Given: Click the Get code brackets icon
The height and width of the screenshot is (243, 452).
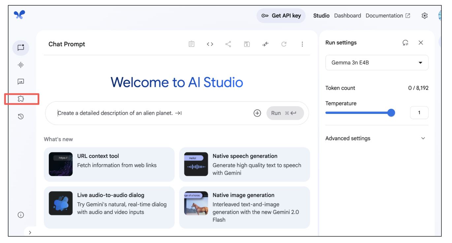Looking at the screenshot, I should 210,44.
